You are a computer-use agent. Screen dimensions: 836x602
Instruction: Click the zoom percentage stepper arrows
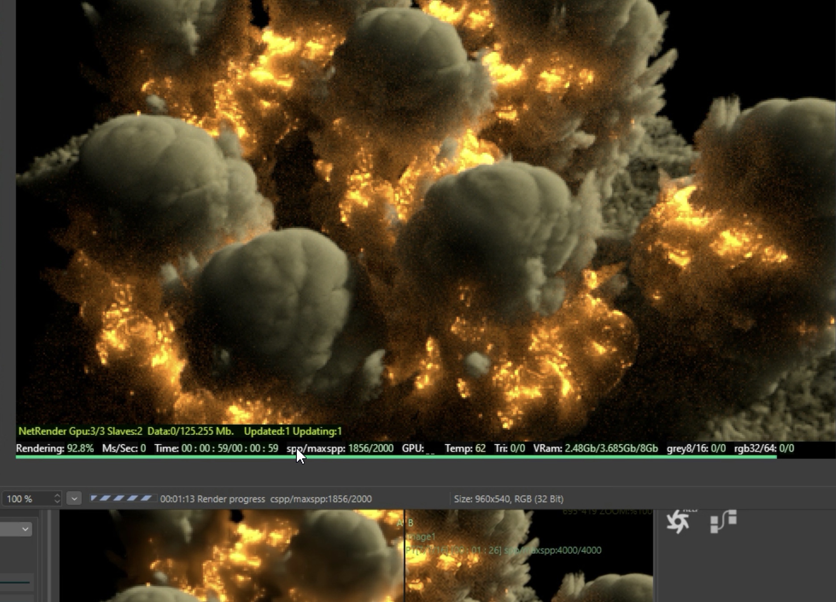coord(57,498)
